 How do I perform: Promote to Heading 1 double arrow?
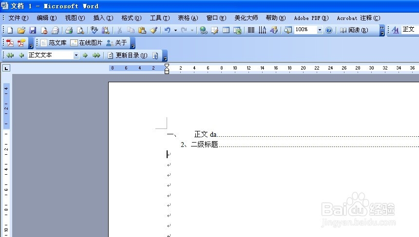coord(10,55)
